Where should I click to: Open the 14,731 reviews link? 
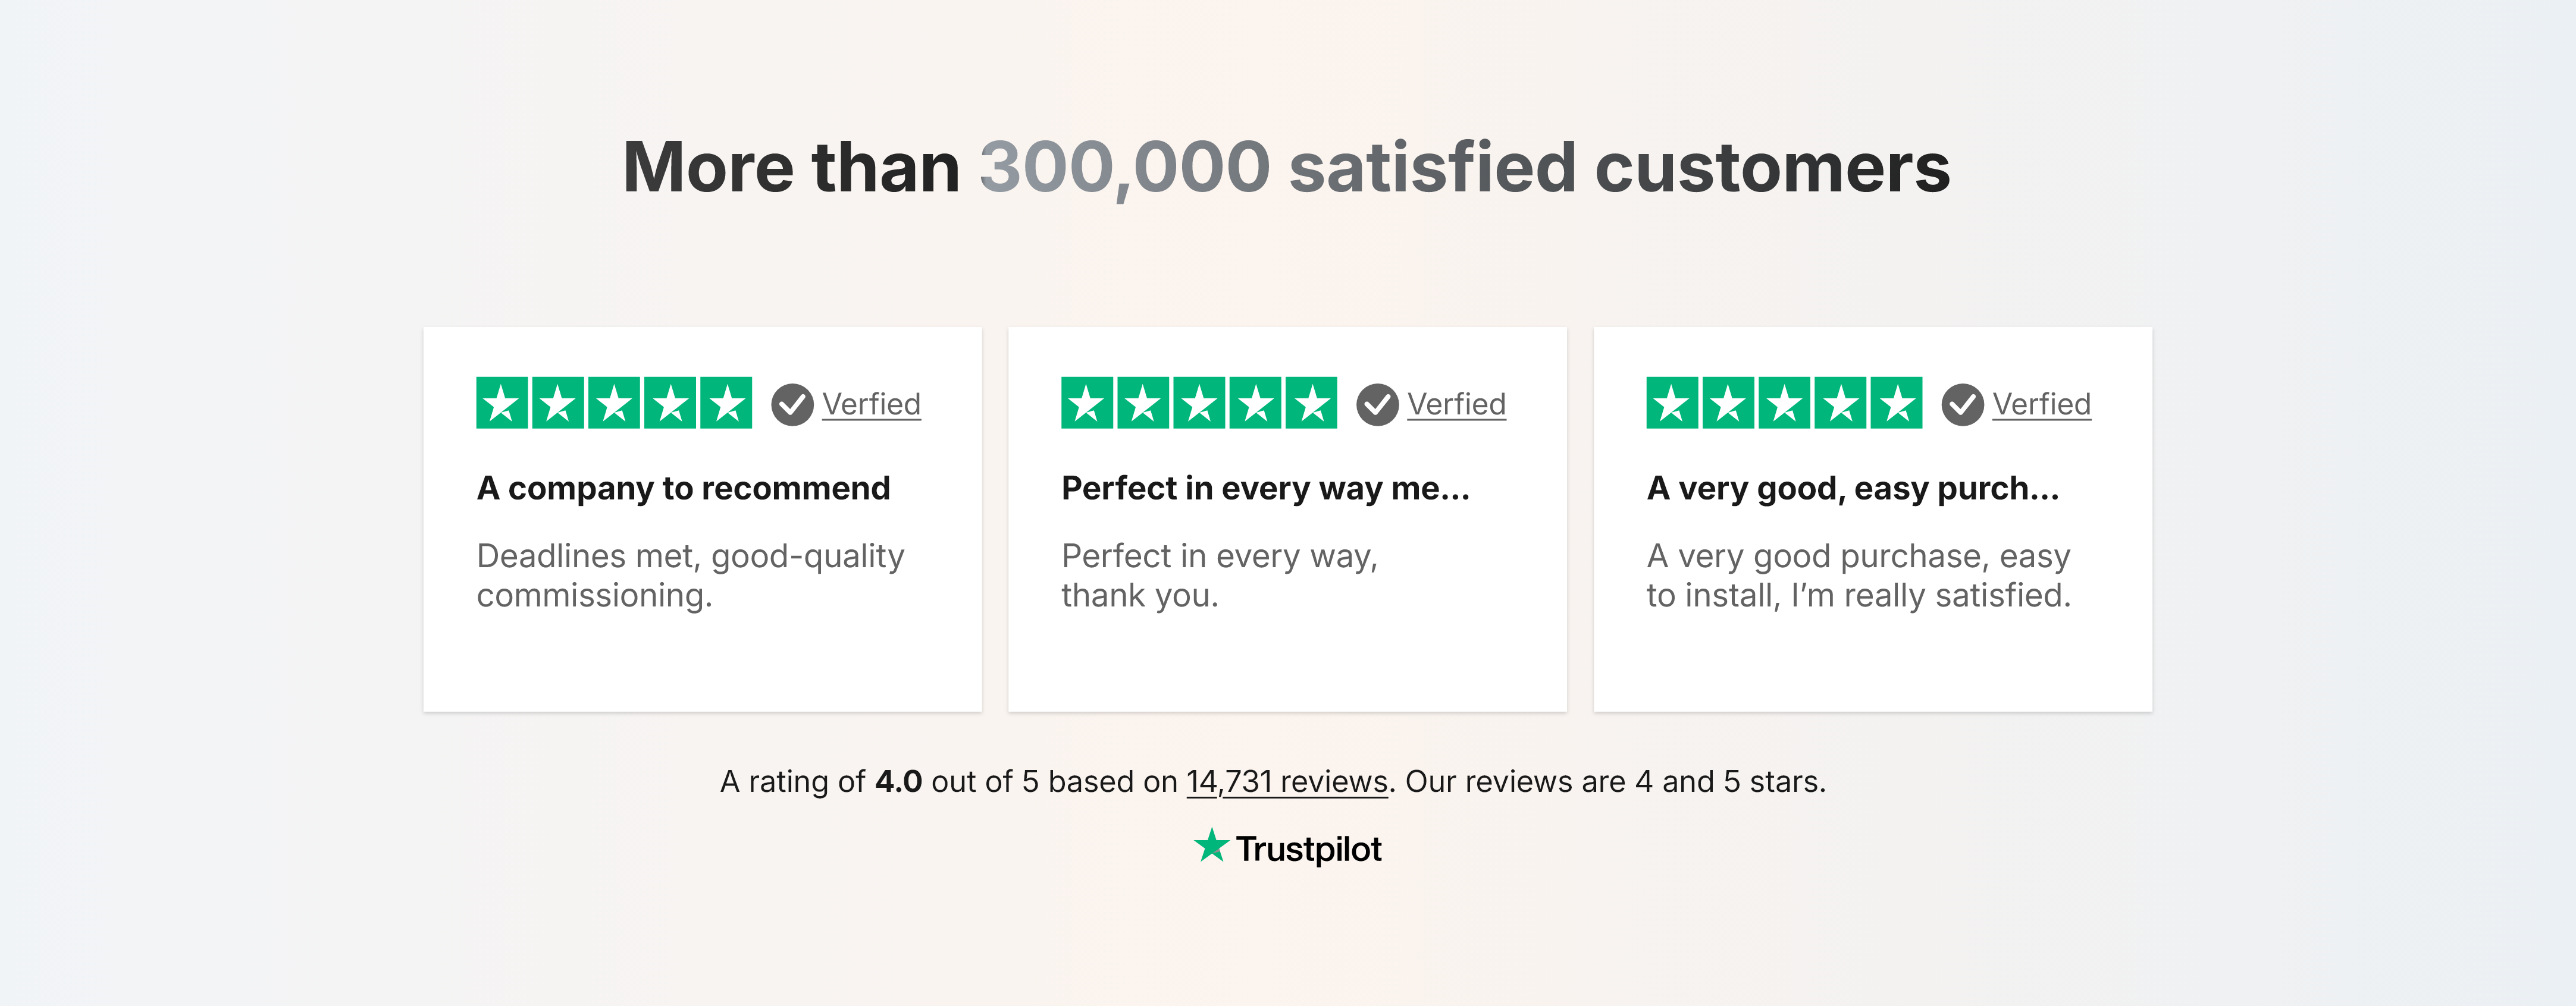(x=1287, y=781)
